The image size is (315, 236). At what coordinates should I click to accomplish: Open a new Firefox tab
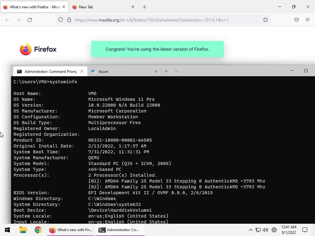(145, 7)
